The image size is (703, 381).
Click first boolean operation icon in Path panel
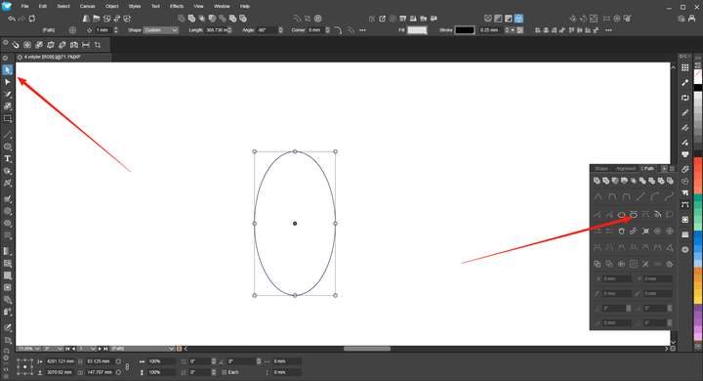point(597,181)
